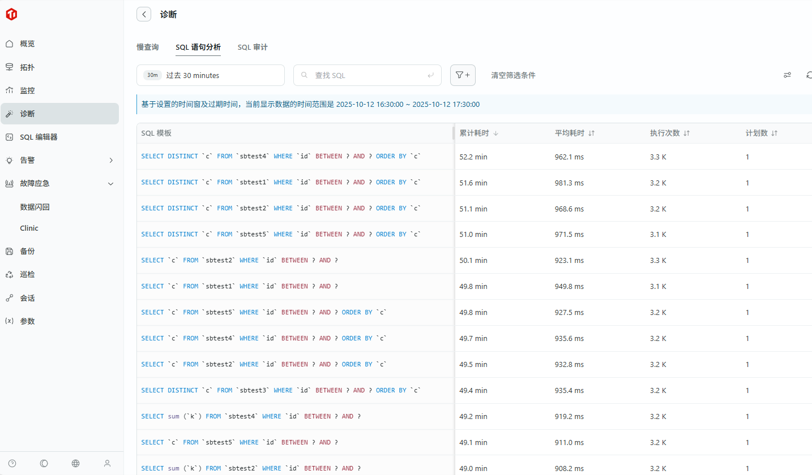This screenshot has height=475, width=812.
Task: Open the language globe icon
Action: pyautogui.click(x=75, y=463)
